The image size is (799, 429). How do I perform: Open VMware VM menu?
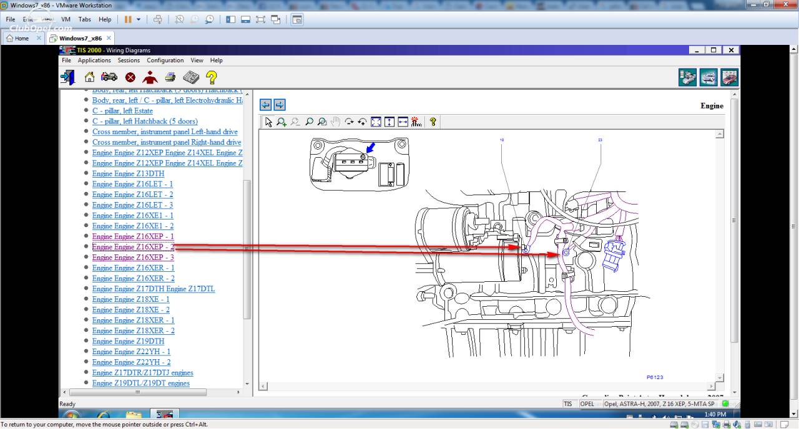(66, 19)
